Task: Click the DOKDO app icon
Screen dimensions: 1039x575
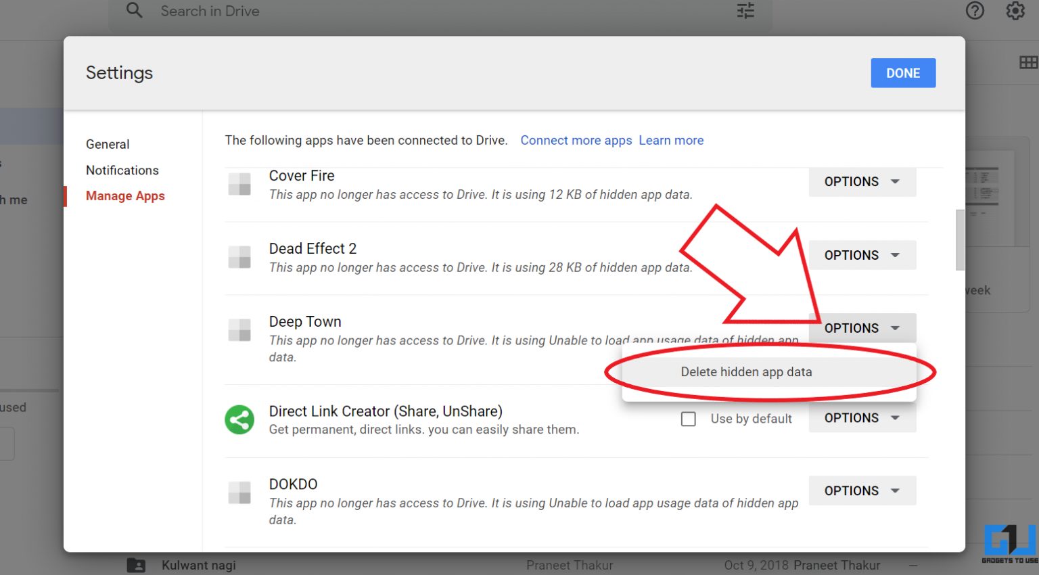Action: (239, 492)
